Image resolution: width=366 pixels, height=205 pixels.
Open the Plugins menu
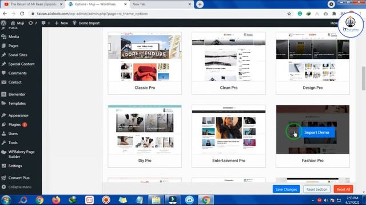14,125
